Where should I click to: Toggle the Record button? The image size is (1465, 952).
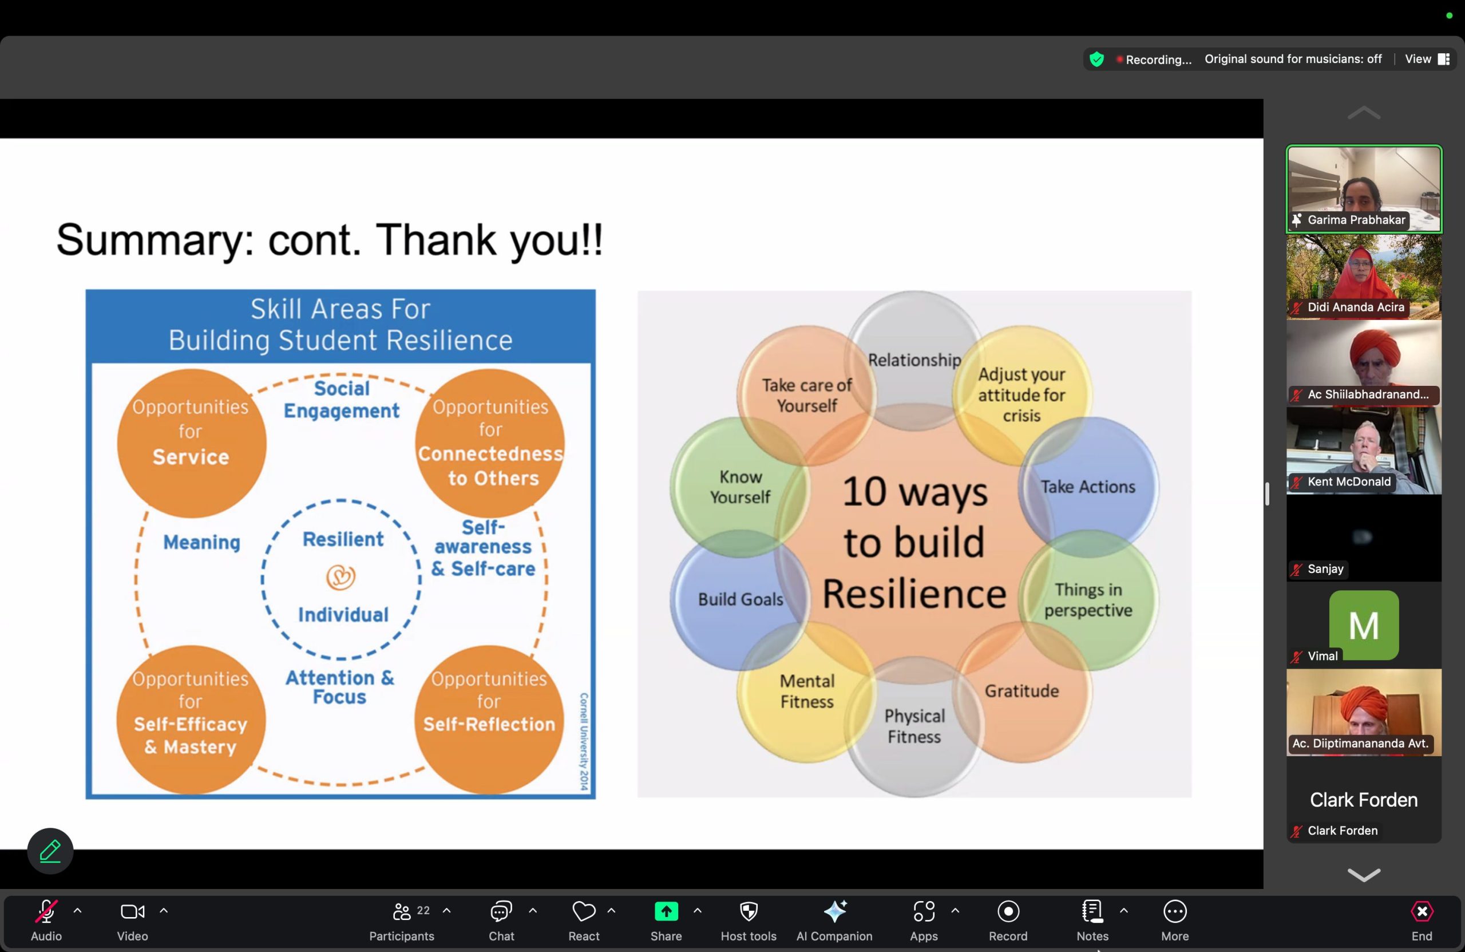[1008, 912]
